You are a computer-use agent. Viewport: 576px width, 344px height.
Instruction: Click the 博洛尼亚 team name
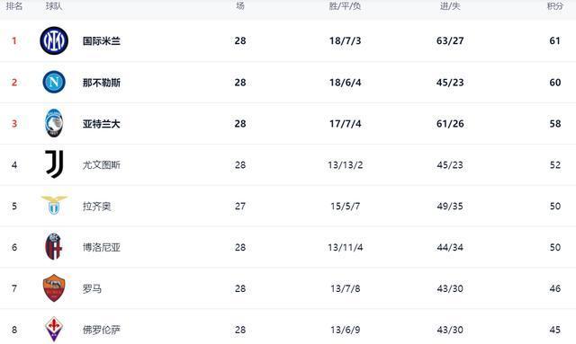(102, 247)
